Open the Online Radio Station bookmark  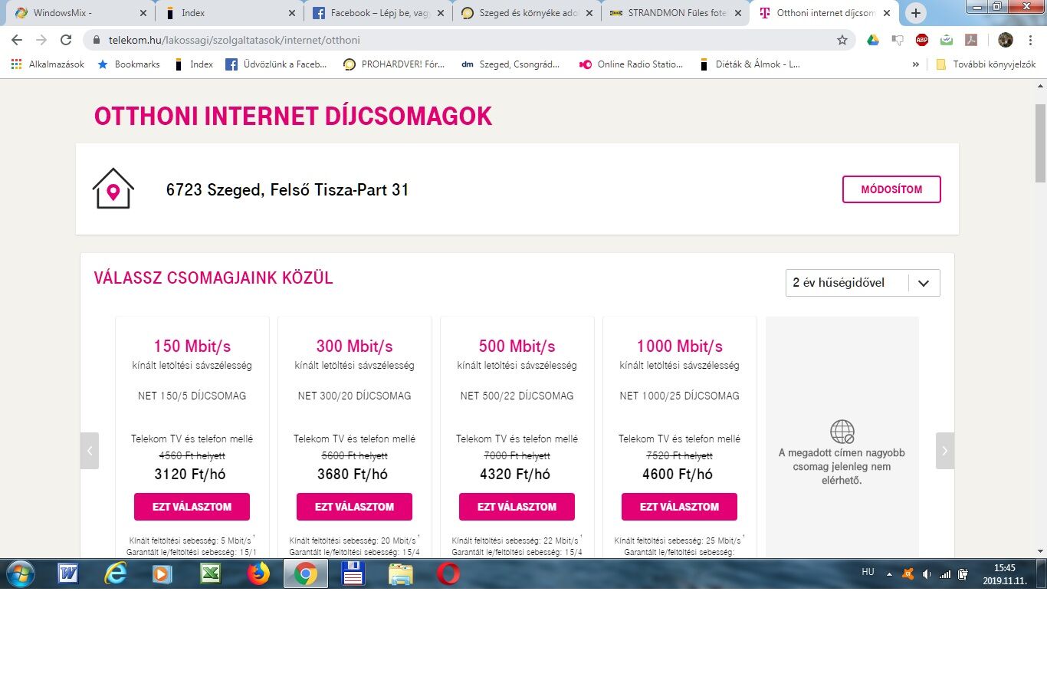point(632,64)
